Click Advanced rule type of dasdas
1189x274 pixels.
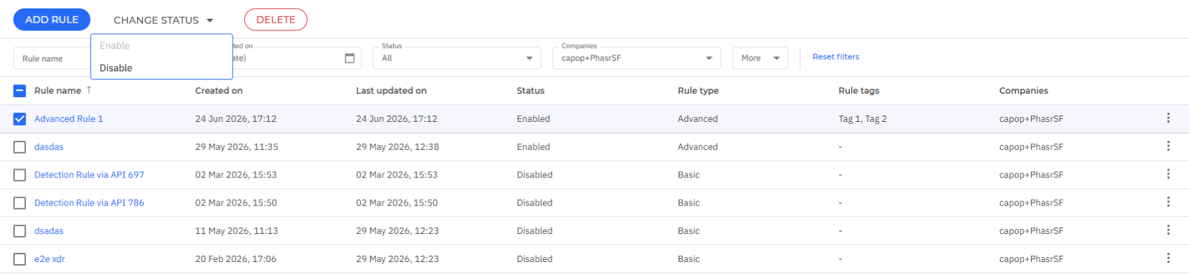point(697,147)
